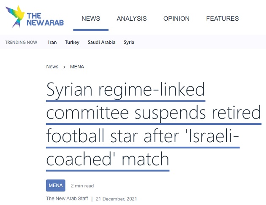The height and width of the screenshot is (205, 266).
Task: Open the NEWS tab
Action: 91,19
